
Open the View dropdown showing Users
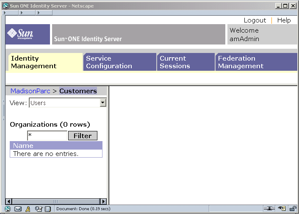(x=67, y=103)
